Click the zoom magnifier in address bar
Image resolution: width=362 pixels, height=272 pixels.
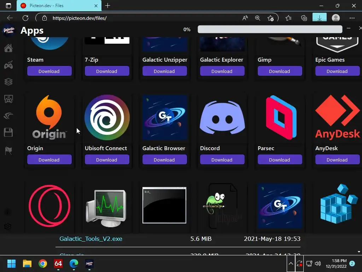click(258, 18)
